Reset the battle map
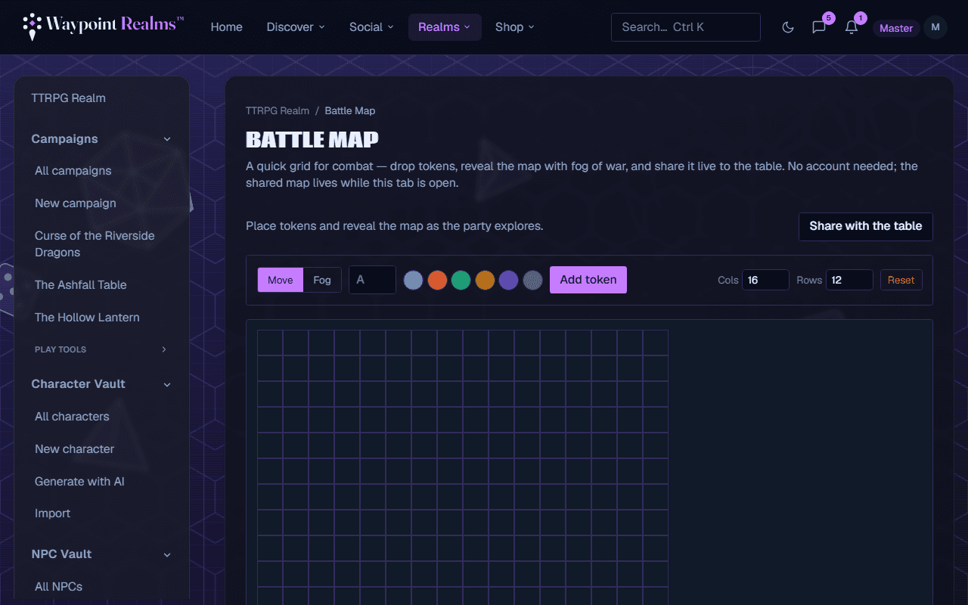The width and height of the screenshot is (968, 605). (x=901, y=280)
